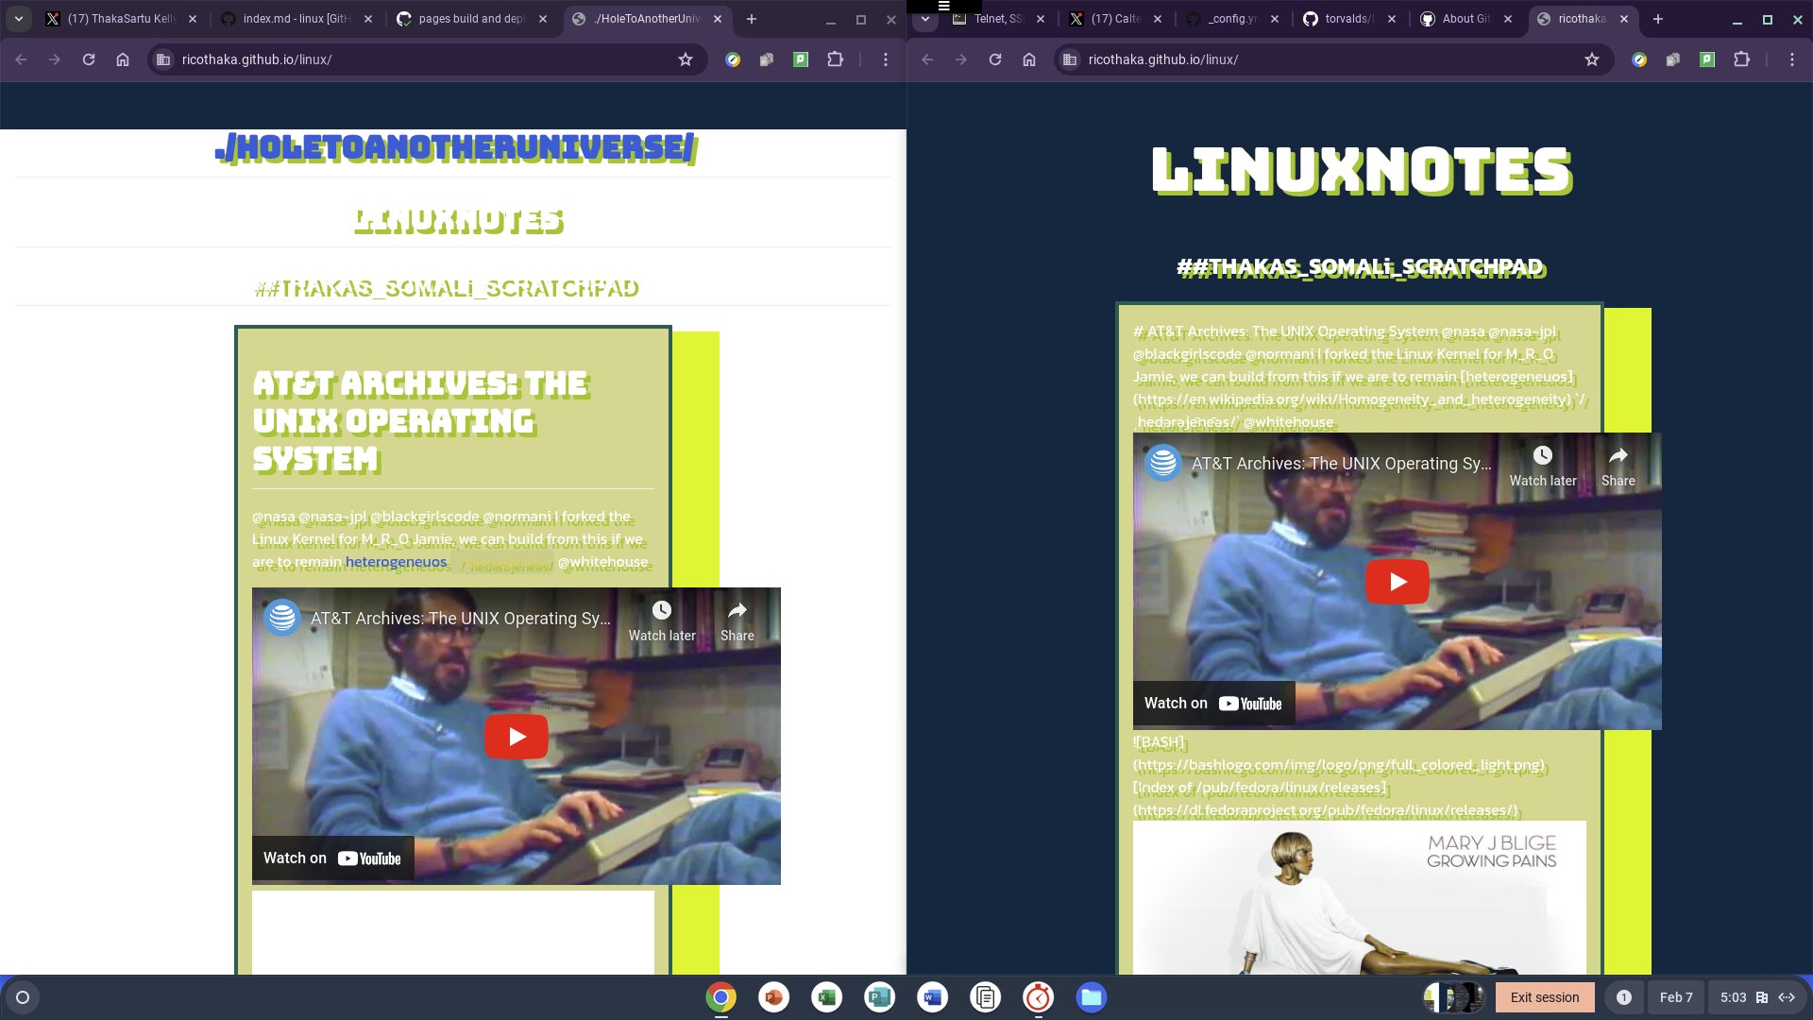1813x1020 pixels.
Task: Open the heterogeneuos link in left page
Action: coord(396,562)
